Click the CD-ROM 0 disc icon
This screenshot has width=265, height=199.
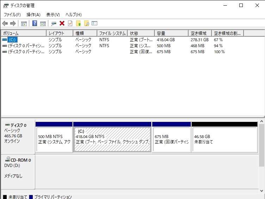click(8, 159)
